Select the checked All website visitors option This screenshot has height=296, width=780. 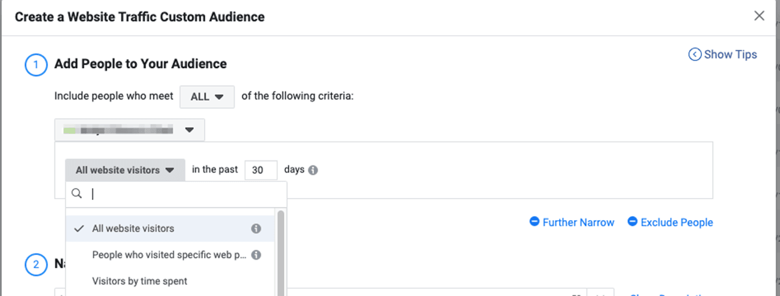coord(133,228)
